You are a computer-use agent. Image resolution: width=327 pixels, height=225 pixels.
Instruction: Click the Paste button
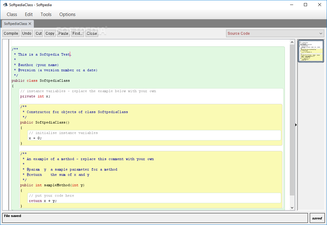[63, 33]
